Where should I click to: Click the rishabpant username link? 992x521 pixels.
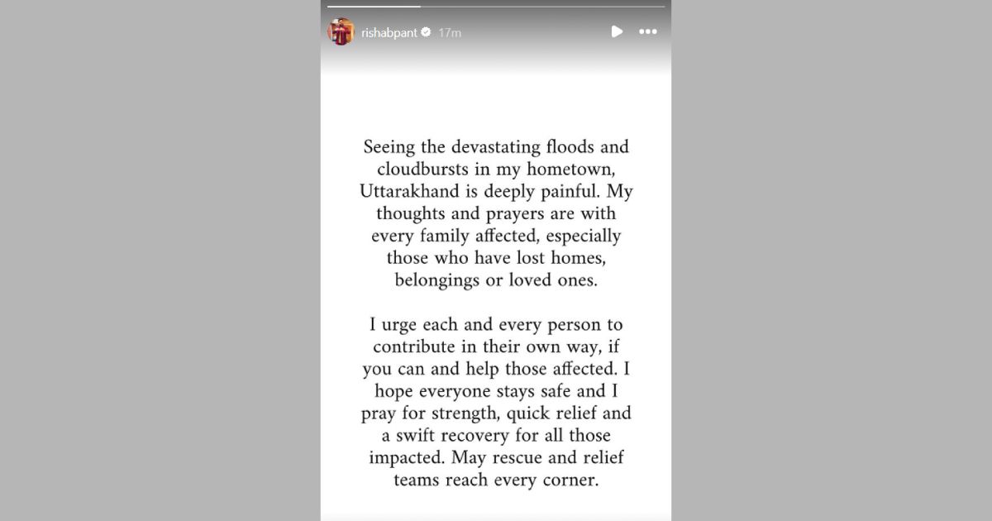[389, 32]
